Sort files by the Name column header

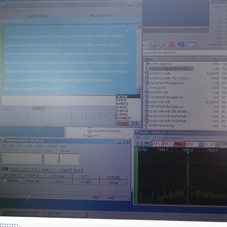coord(168,59)
